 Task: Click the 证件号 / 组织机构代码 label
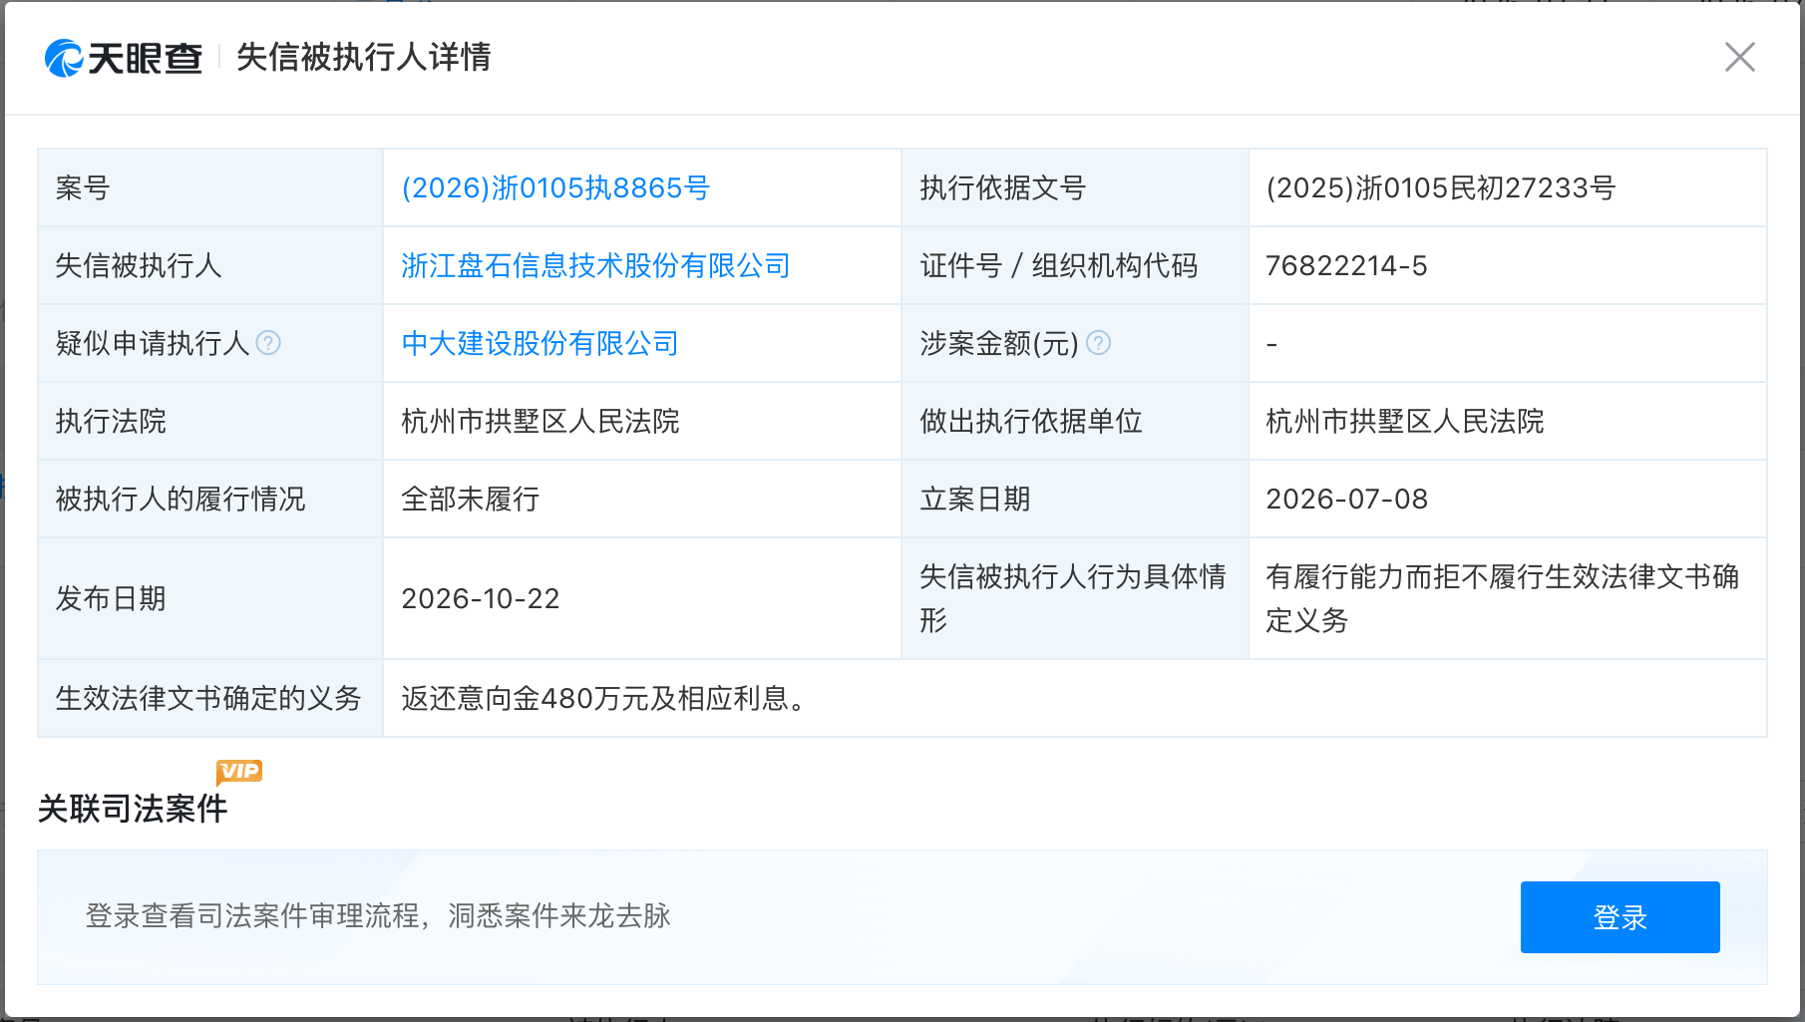click(1059, 266)
